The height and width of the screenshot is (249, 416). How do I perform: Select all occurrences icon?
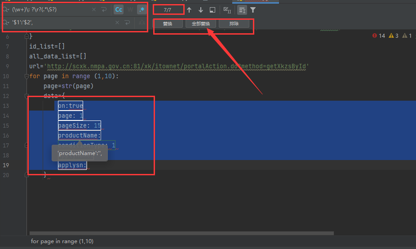(x=227, y=10)
